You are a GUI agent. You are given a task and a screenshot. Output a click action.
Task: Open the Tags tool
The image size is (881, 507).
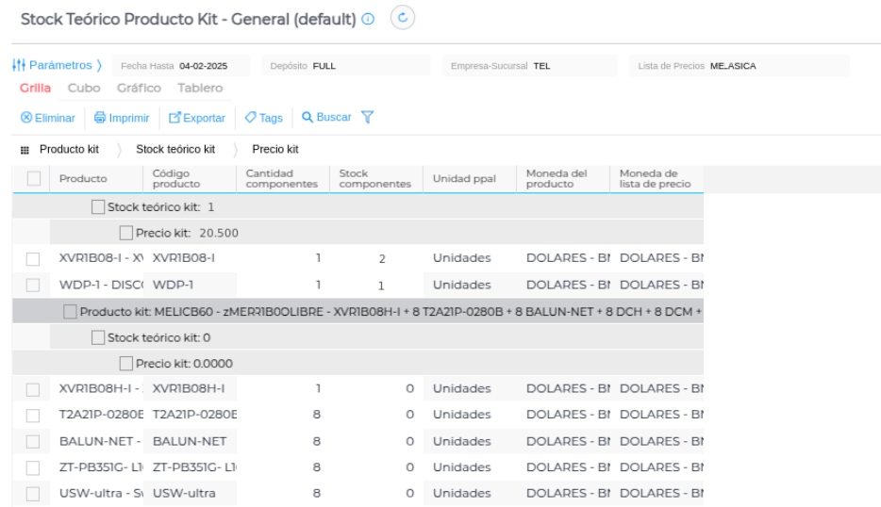pyautogui.click(x=263, y=118)
